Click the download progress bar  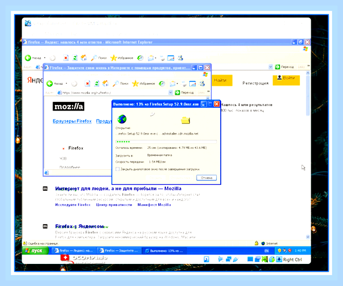(166, 142)
